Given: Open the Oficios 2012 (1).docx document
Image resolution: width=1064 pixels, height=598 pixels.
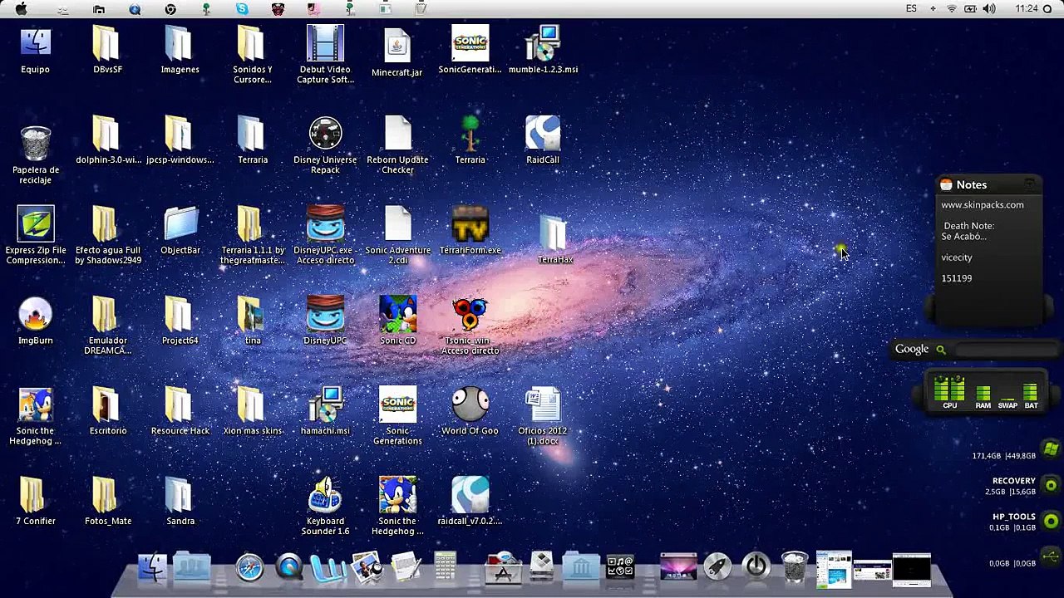Looking at the screenshot, I should point(543,404).
